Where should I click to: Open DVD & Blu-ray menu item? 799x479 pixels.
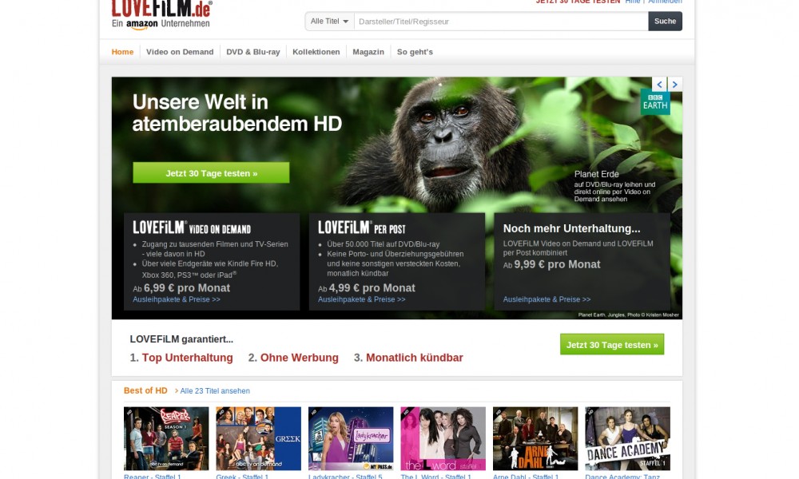pyautogui.click(x=253, y=52)
